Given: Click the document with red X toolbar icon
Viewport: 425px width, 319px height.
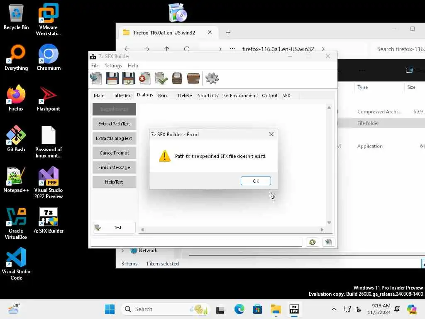Looking at the screenshot, I should 145,79.
